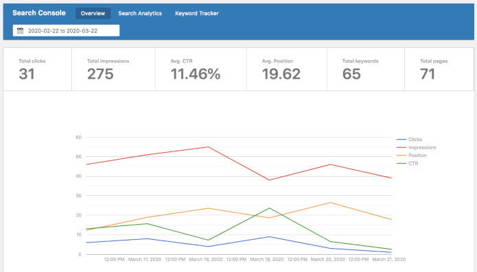Screen dimensions: 477x272
Task: Click the red Impressions legend line swatch
Action: tap(402, 147)
